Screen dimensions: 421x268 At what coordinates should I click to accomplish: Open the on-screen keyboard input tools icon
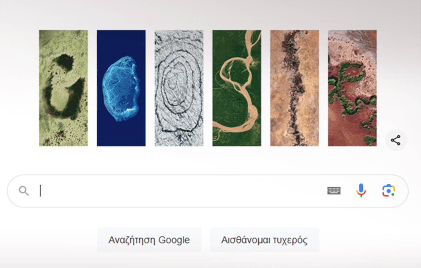pos(334,191)
